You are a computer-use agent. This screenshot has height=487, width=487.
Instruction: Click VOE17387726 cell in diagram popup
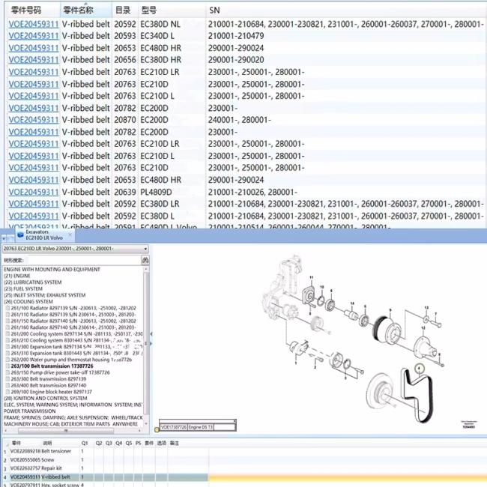click(174, 427)
